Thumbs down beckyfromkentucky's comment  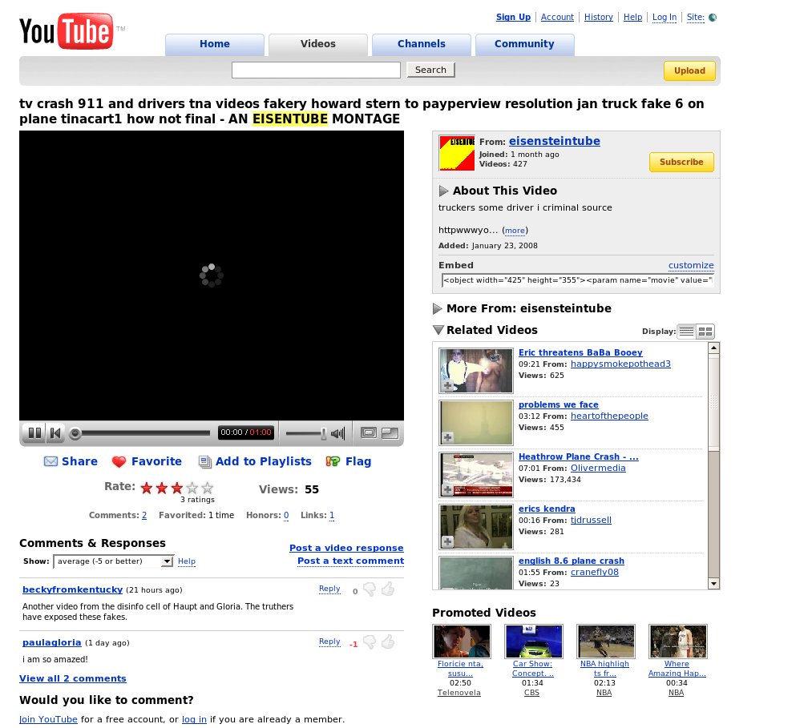click(x=370, y=589)
